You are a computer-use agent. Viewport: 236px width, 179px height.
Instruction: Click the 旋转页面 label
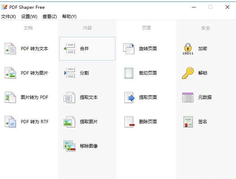(x=148, y=48)
